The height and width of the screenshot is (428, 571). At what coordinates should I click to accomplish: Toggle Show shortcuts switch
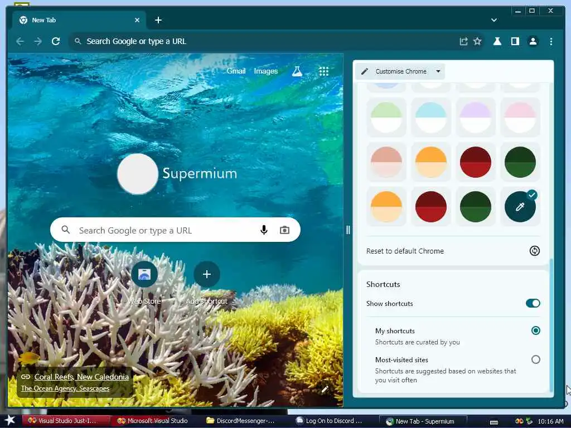tap(533, 303)
